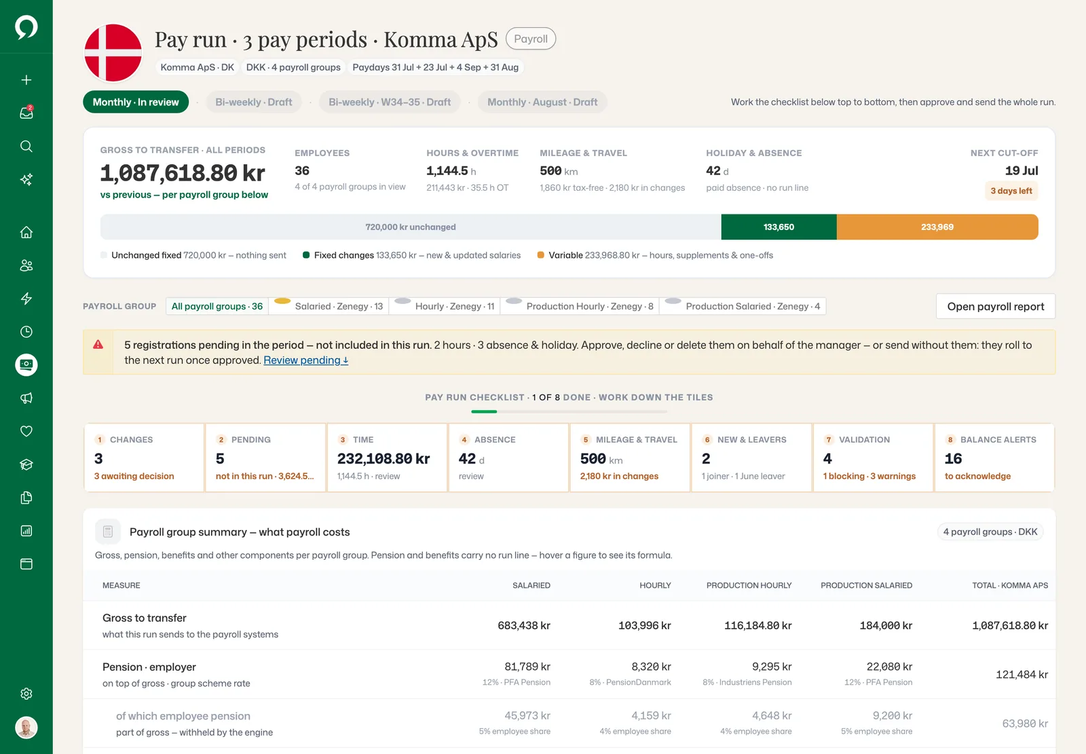
Task: Open the settings gear icon
Action: [26, 694]
